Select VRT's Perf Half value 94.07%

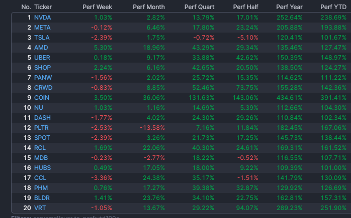click(247, 208)
